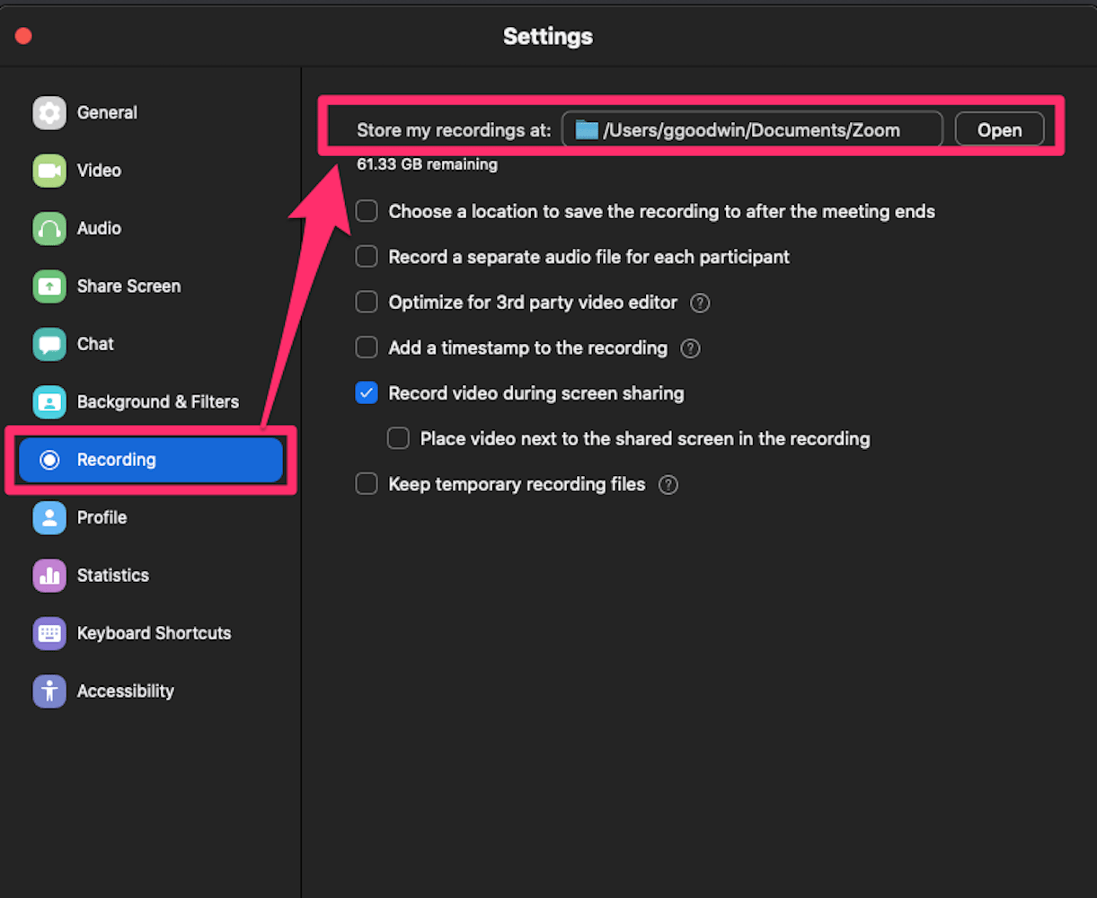Select the Audio headphones icon

(x=49, y=229)
